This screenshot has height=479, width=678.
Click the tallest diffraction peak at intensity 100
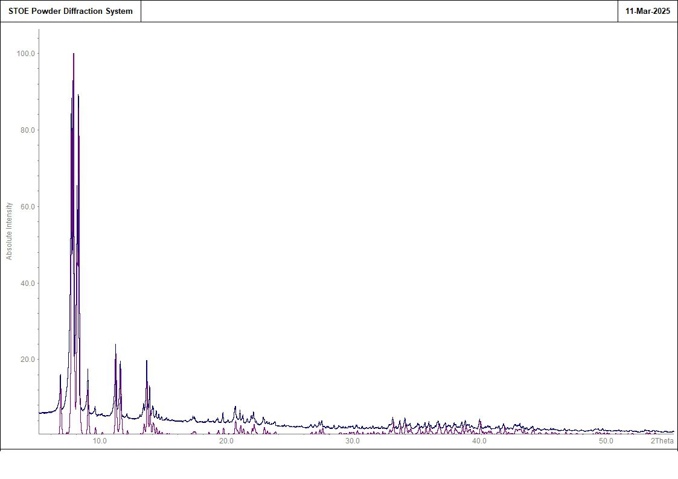[x=74, y=54]
